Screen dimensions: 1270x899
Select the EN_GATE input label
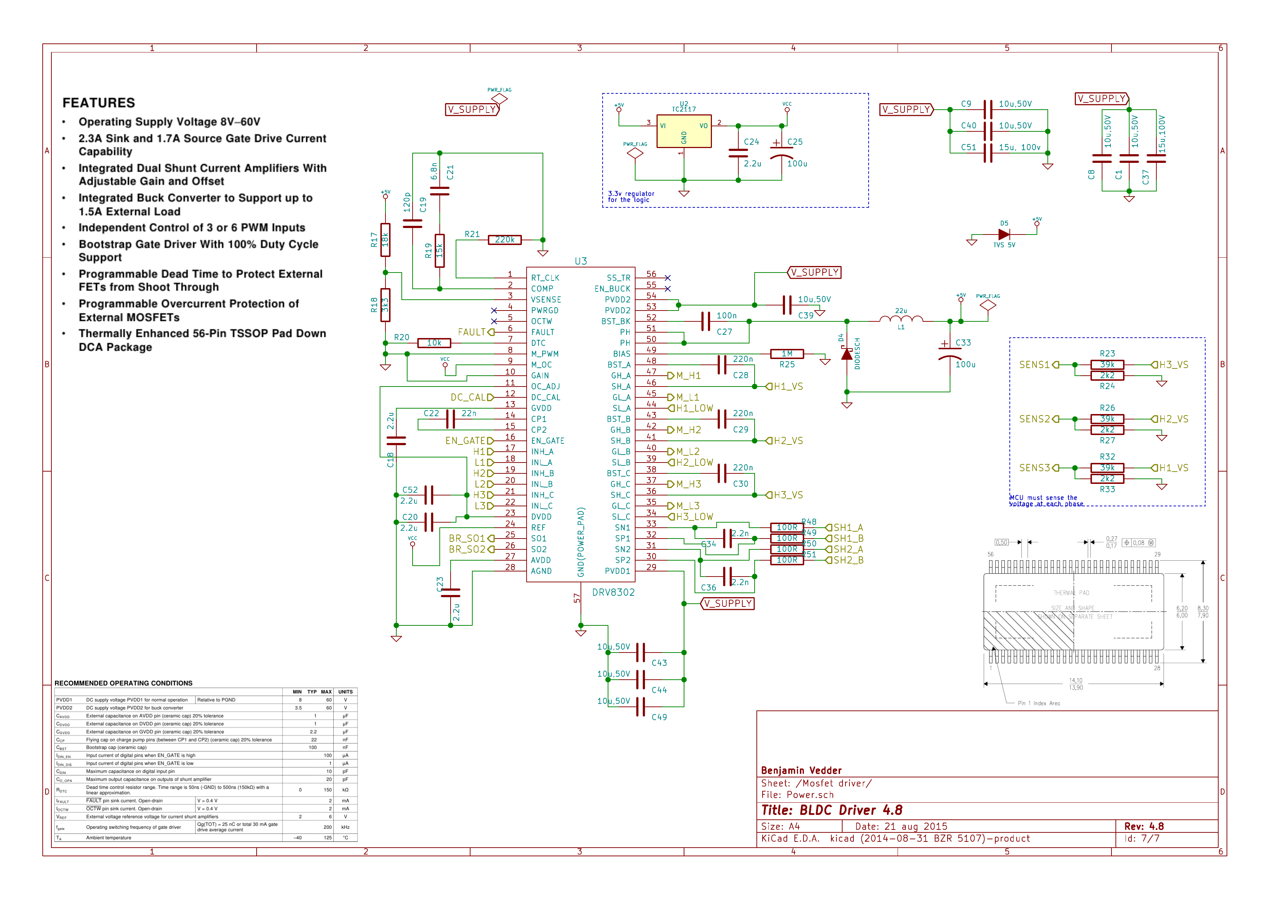pyautogui.click(x=468, y=441)
